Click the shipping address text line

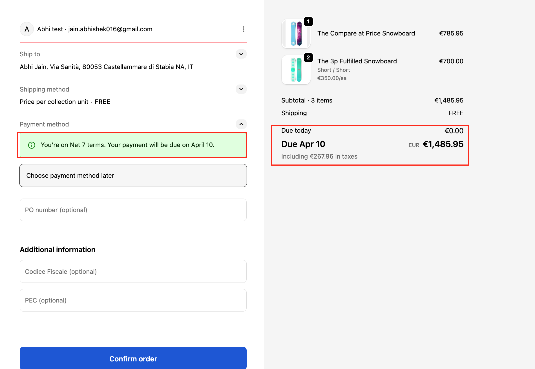tap(107, 67)
